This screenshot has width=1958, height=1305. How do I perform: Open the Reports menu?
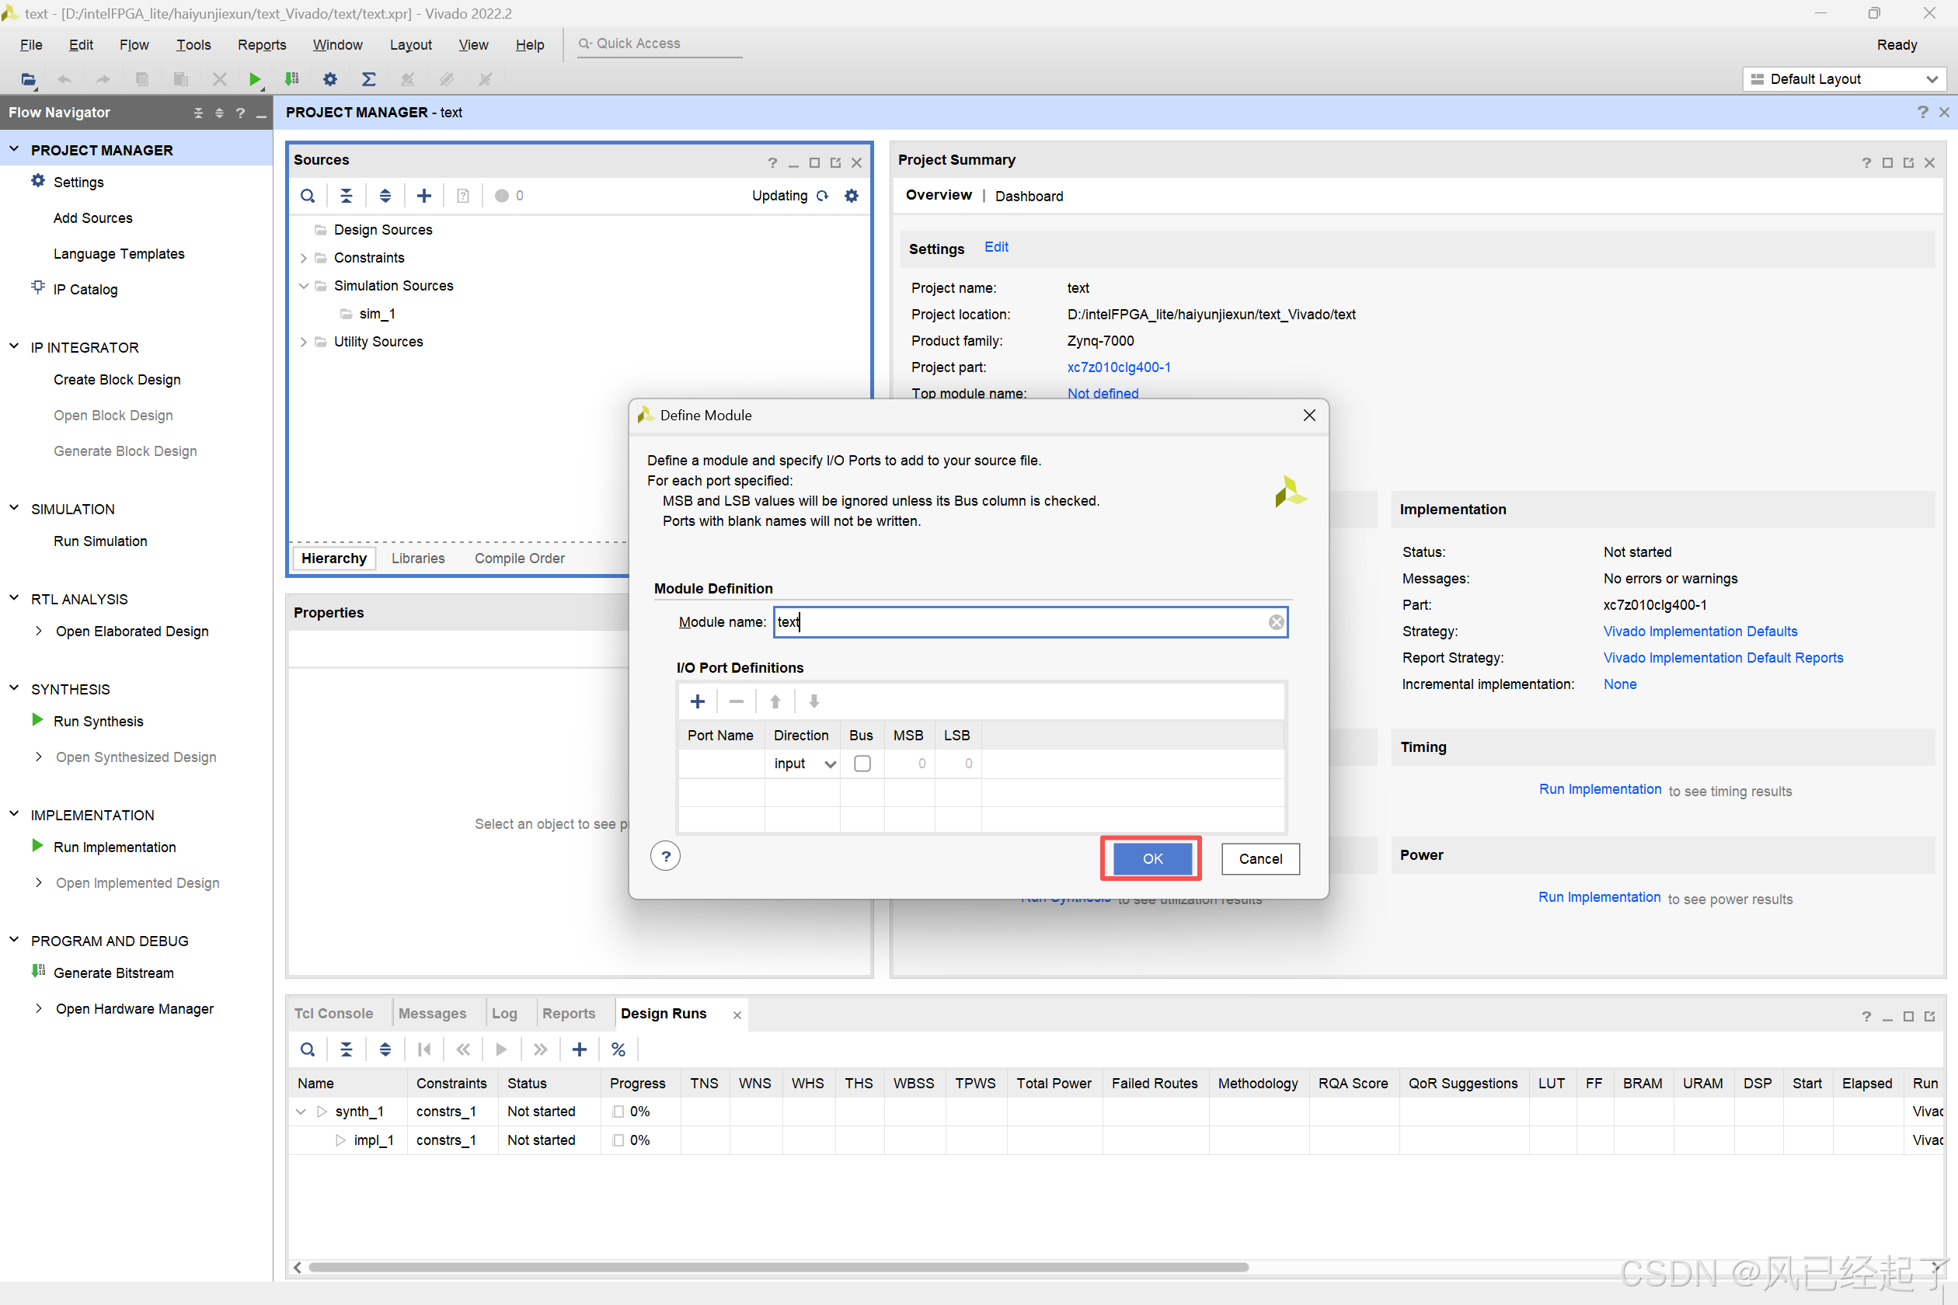[261, 45]
